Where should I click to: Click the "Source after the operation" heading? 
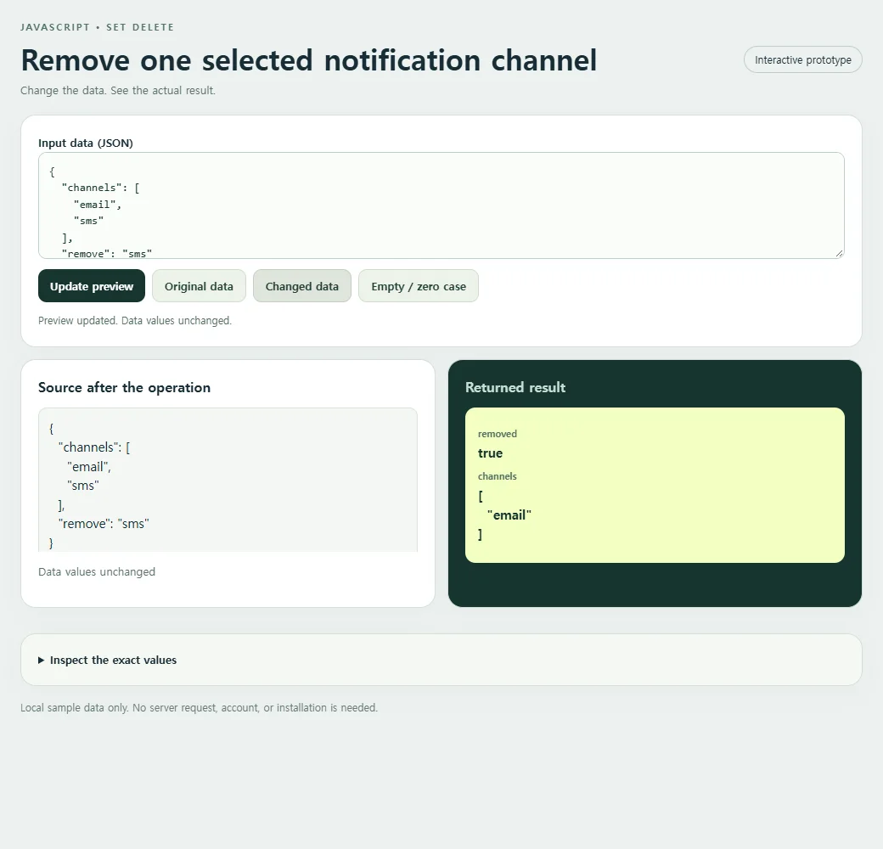click(x=125, y=387)
